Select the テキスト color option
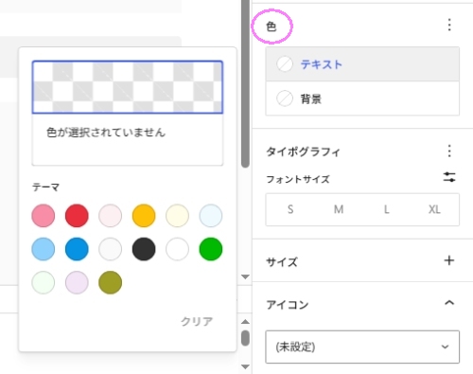473x374 pixels. click(x=362, y=64)
